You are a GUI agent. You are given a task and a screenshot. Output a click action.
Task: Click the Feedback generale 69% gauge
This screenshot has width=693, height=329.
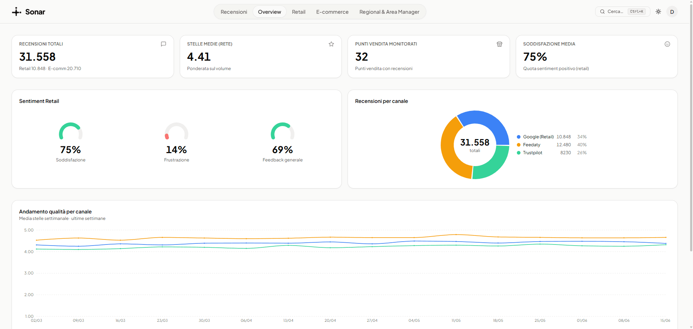[x=283, y=131]
